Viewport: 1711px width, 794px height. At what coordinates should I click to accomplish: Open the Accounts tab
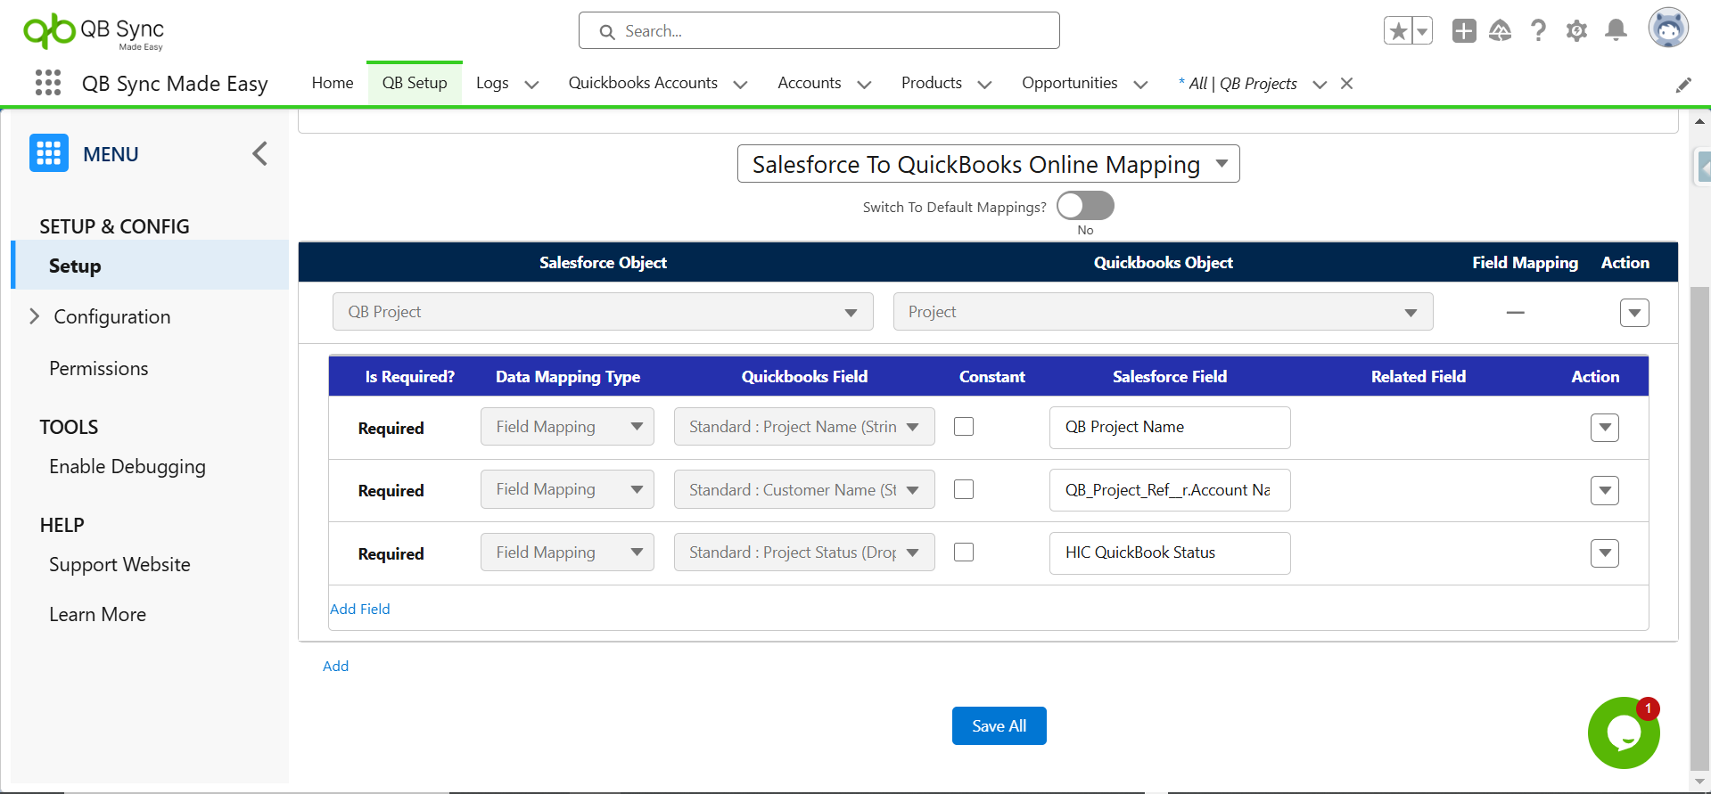[x=810, y=83]
